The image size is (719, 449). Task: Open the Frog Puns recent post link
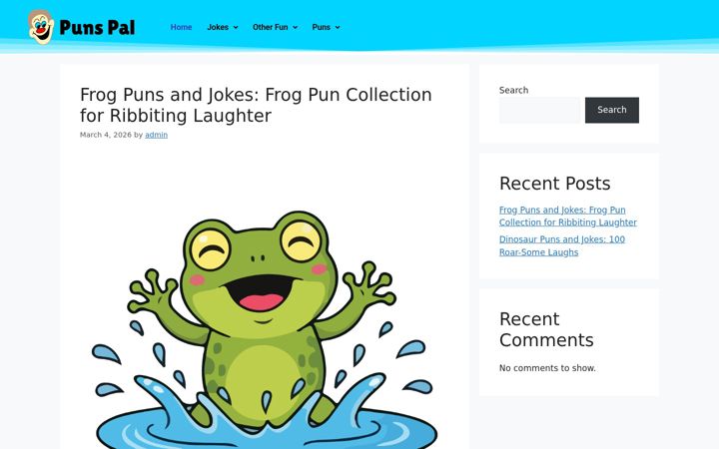(567, 216)
